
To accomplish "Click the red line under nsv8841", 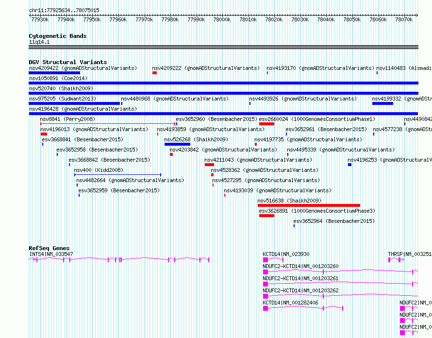I will point(108,124).
